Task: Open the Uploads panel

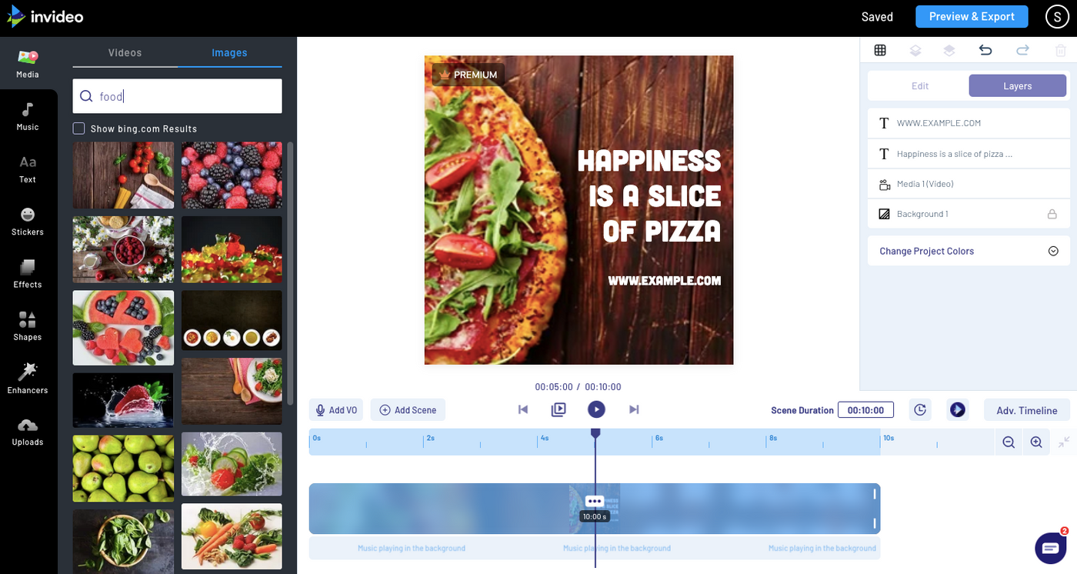Action: 27,431
